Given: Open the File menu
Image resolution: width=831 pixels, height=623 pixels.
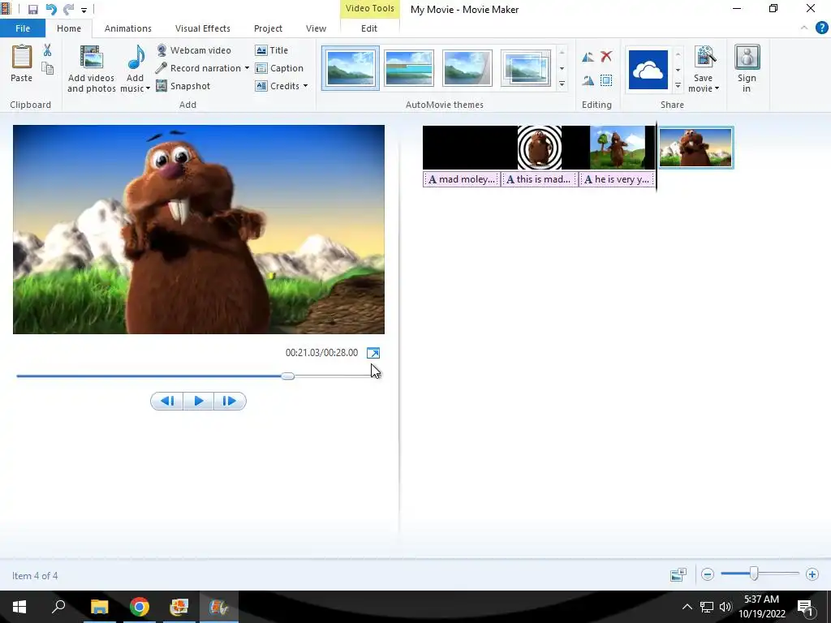Looking at the screenshot, I should click(x=23, y=28).
